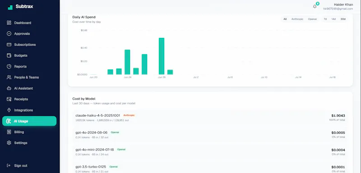361x173 pixels.
Task: Open the Dashboard grid icon
Action: [x=9, y=23]
